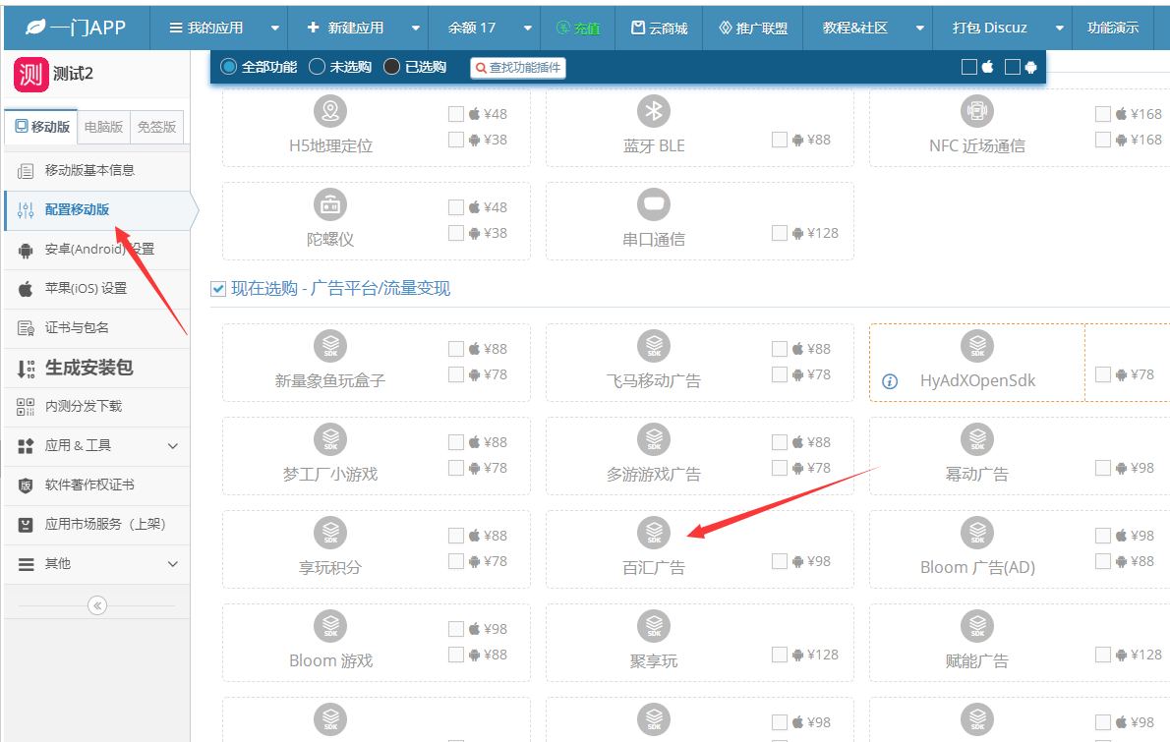Check the Android ¥128 box for 串口通信
This screenshot has width=1170, height=742.
[779, 233]
